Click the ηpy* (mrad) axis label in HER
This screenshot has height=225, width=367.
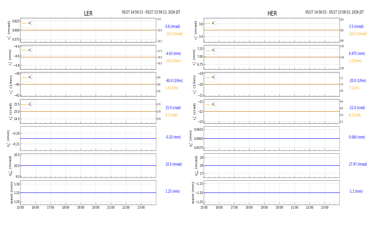[x=196, y=166]
